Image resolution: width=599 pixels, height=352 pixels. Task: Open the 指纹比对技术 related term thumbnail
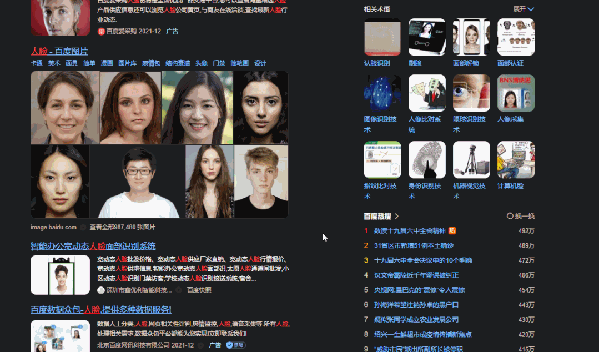(x=382, y=160)
